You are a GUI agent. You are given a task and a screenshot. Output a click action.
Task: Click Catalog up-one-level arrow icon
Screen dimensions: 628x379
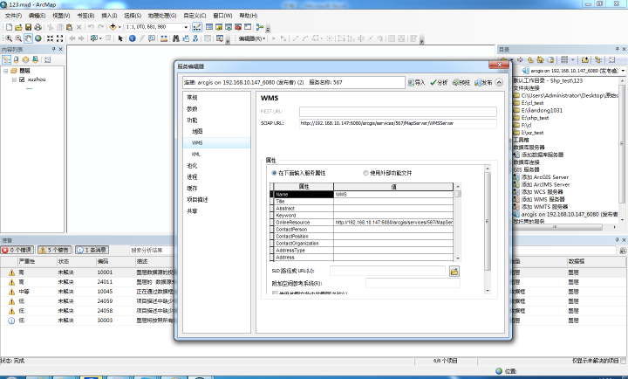coord(530,59)
